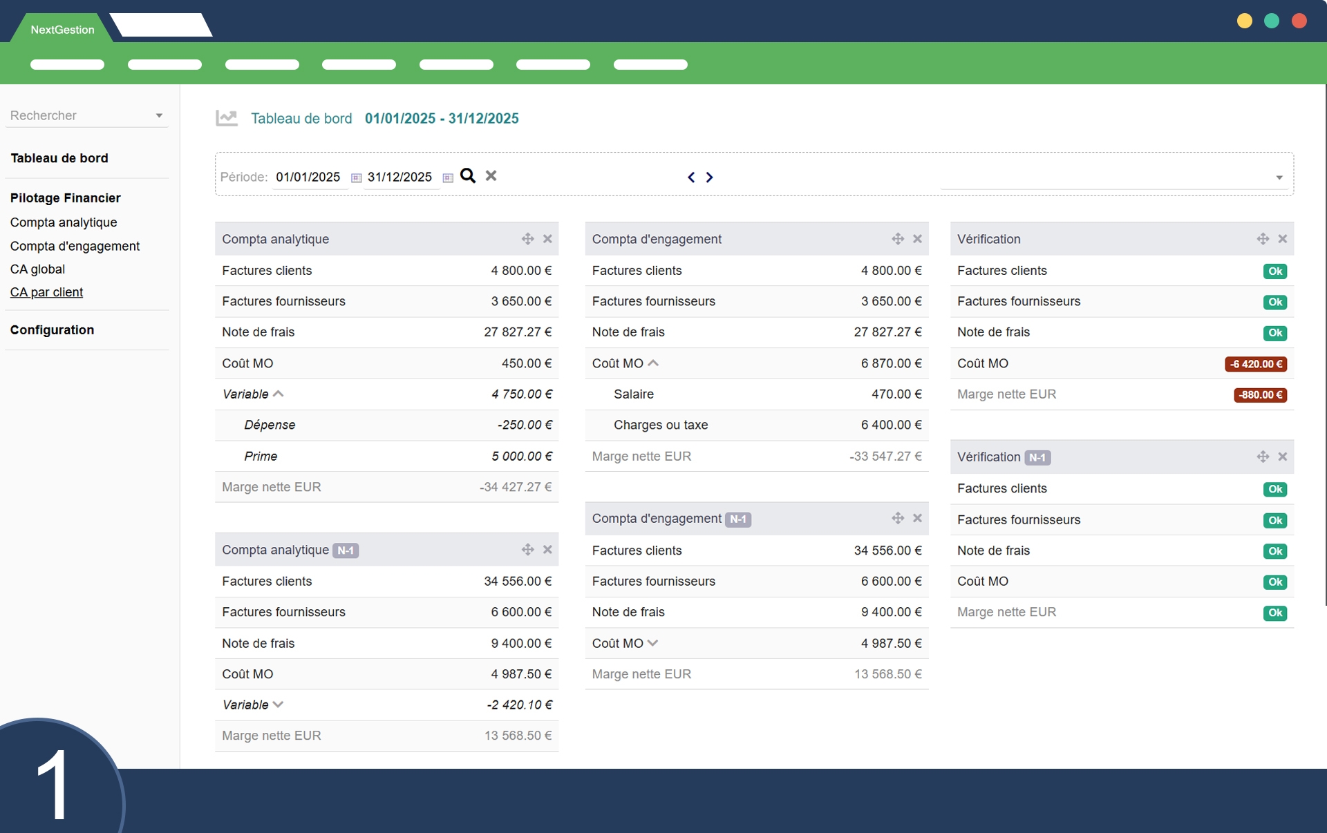Collapse the Variable row in Compta analytique
Screen dimensions: 1327x833
tap(279, 394)
